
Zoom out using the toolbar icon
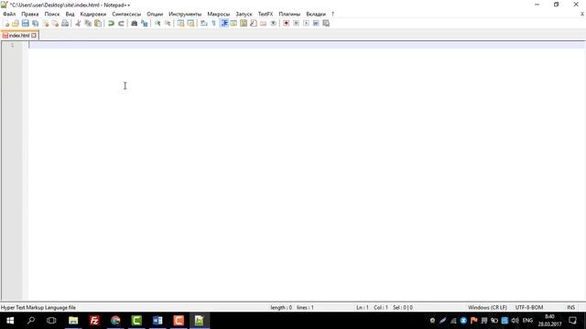(168, 23)
